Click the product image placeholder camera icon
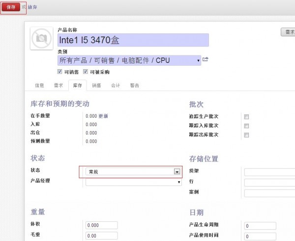295x241 pixels. [42, 38]
